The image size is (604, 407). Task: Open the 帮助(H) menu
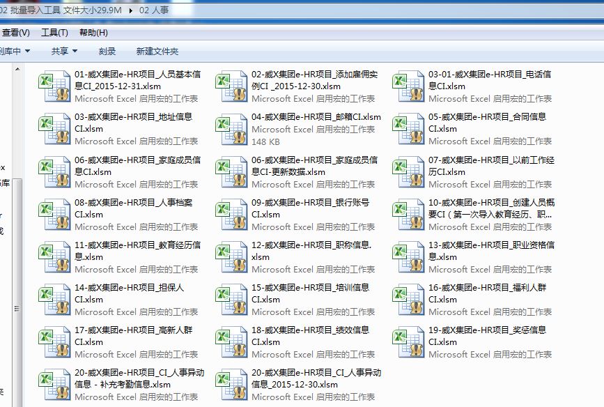coord(93,33)
